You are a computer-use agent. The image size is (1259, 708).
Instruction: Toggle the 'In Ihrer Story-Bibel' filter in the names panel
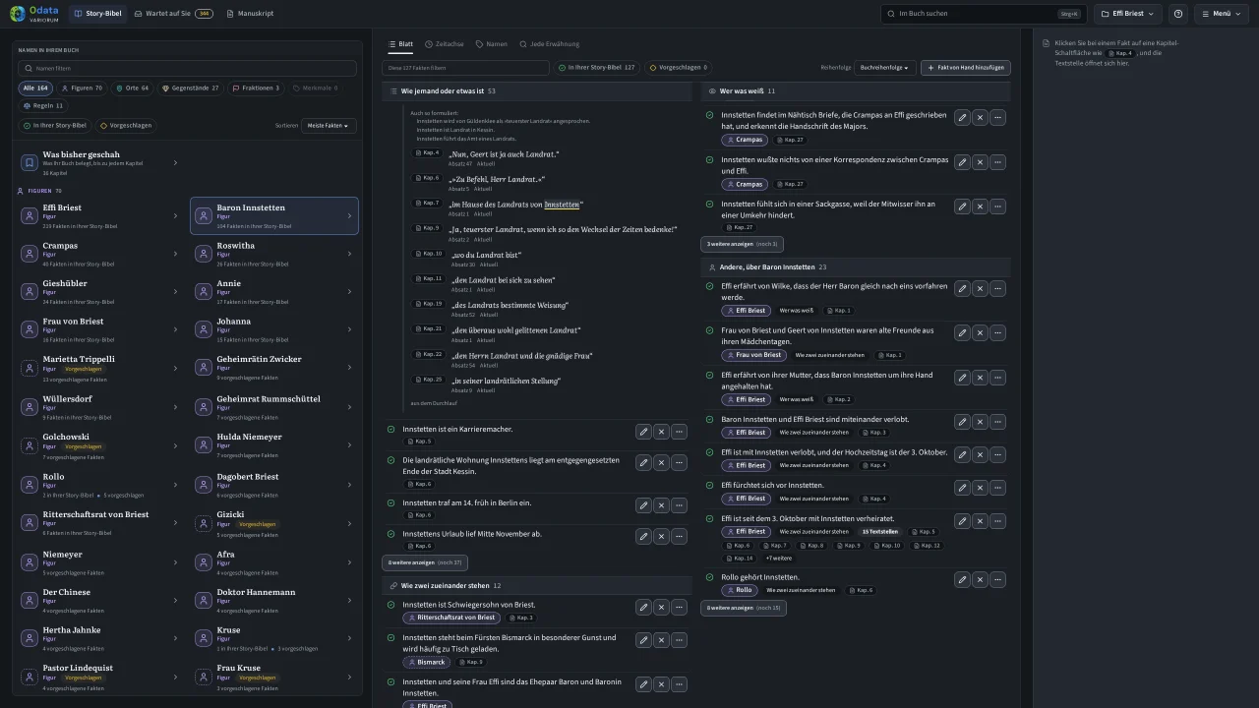pyautogui.click(x=56, y=126)
